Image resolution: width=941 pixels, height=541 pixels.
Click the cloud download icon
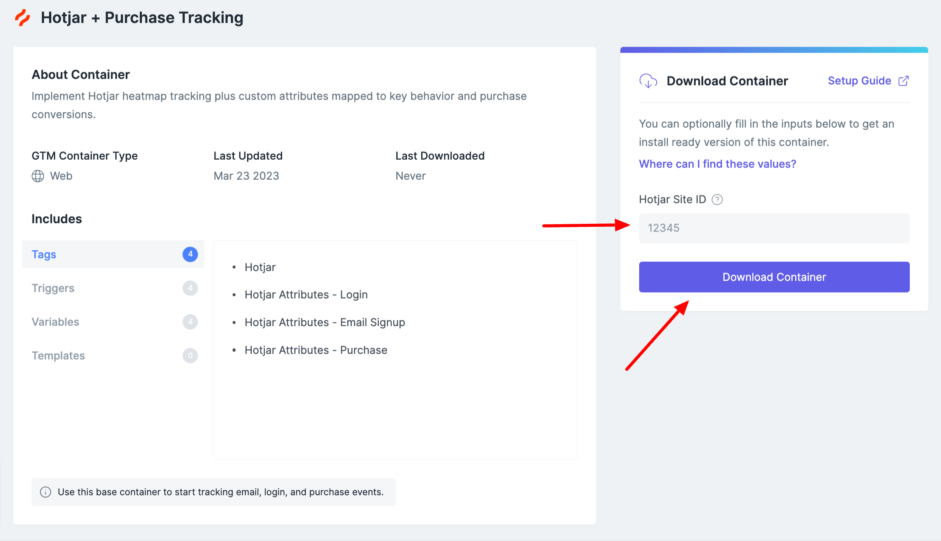coord(648,81)
